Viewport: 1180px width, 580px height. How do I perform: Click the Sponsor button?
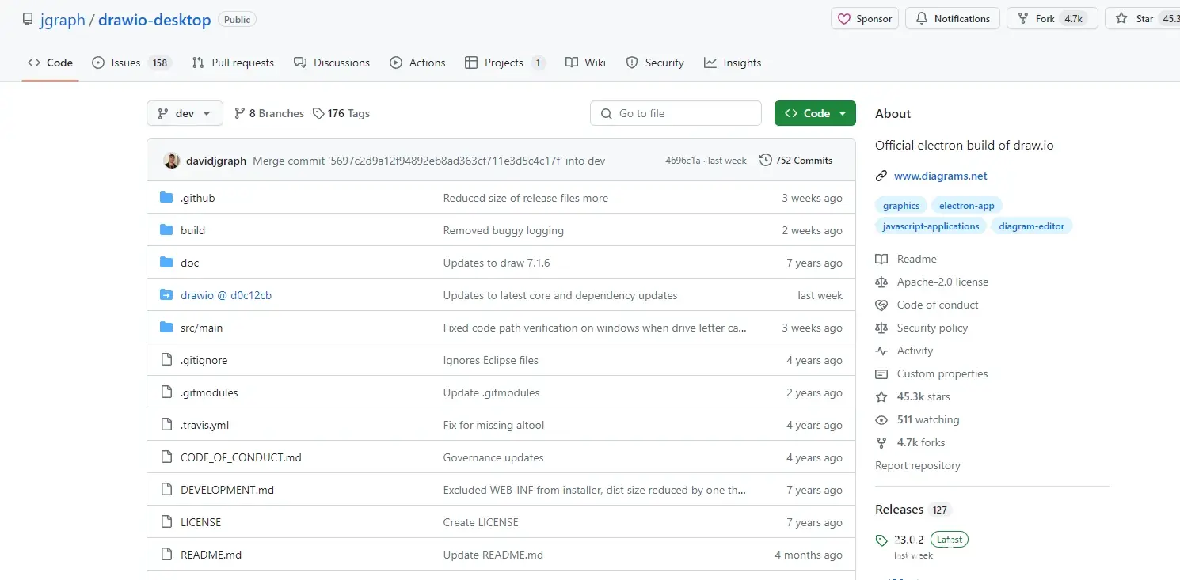(x=865, y=19)
